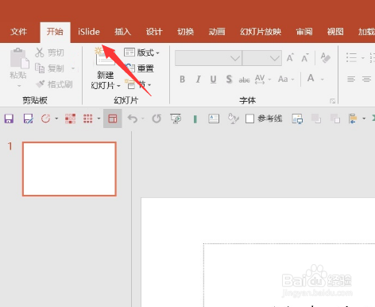Open the 幻灯片放映 tab
This screenshot has width=375, height=307.
(x=261, y=32)
